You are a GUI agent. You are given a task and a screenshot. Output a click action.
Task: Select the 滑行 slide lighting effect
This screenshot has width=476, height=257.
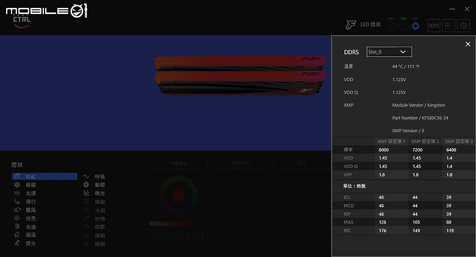(x=25, y=202)
